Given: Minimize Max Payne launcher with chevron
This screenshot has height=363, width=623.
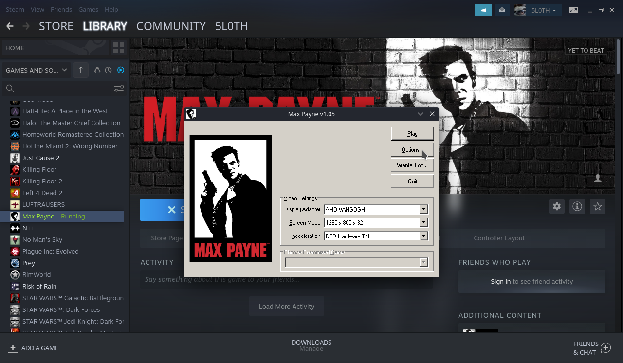Looking at the screenshot, I should [421, 114].
